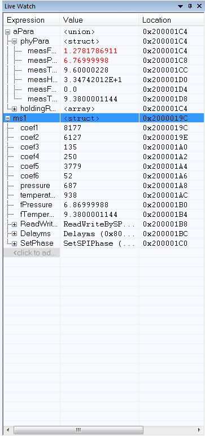Select the temperat... member row
The width and height of the screenshot is (205, 436).
(104, 195)
